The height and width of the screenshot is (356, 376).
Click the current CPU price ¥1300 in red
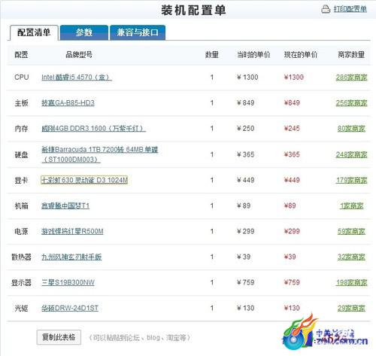294,78
